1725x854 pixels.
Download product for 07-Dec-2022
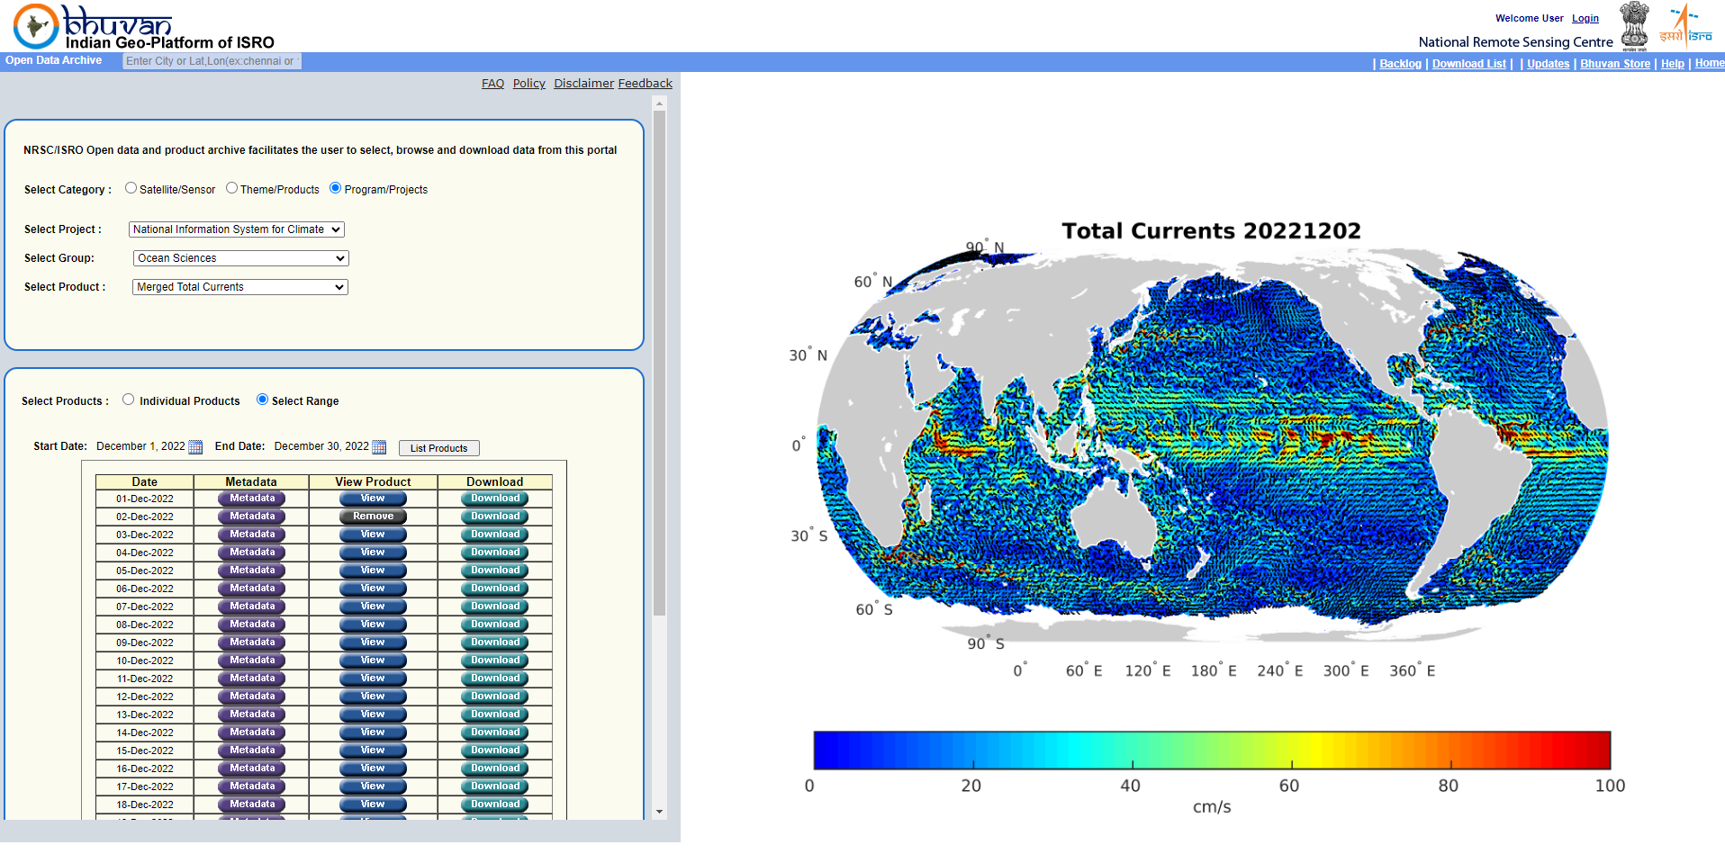click(494, 607)
